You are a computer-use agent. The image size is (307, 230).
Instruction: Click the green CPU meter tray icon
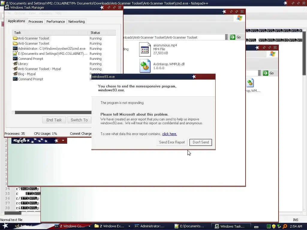point(268,226)
